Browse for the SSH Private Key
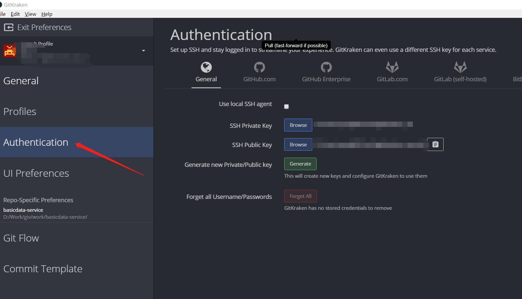This screenshot has width=522, height=299. click(298, 125)
